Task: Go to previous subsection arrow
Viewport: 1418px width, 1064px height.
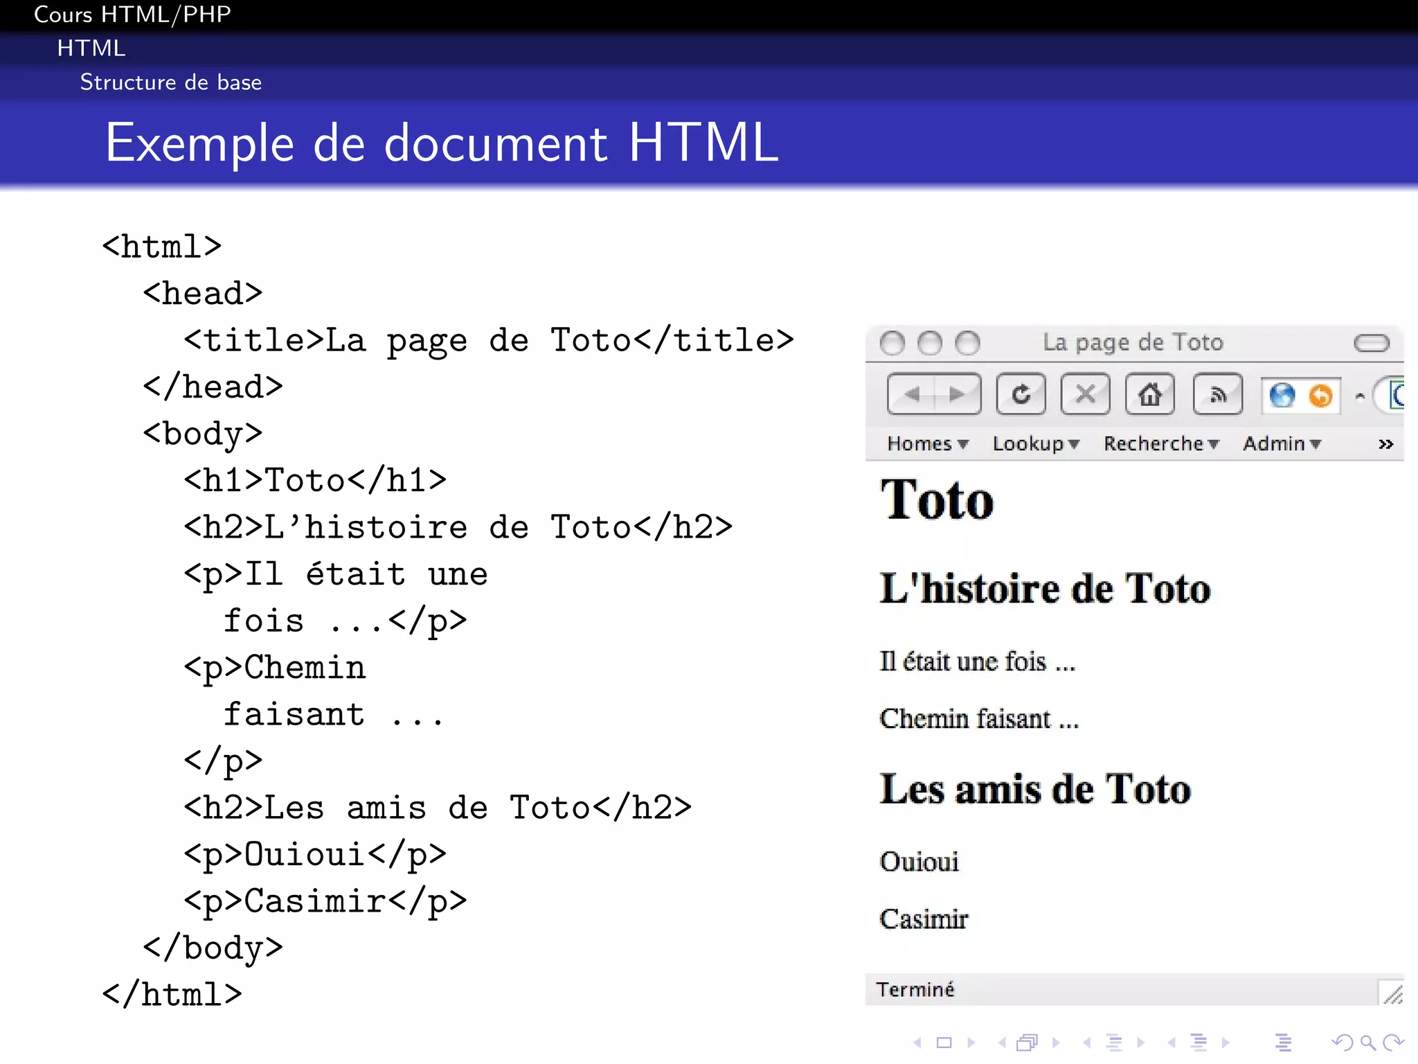Action: tap(1087, 1043)
